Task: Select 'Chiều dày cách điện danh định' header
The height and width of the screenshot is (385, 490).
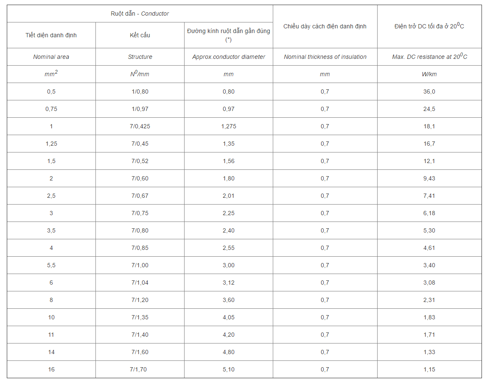Action: [x=325, y=27]
